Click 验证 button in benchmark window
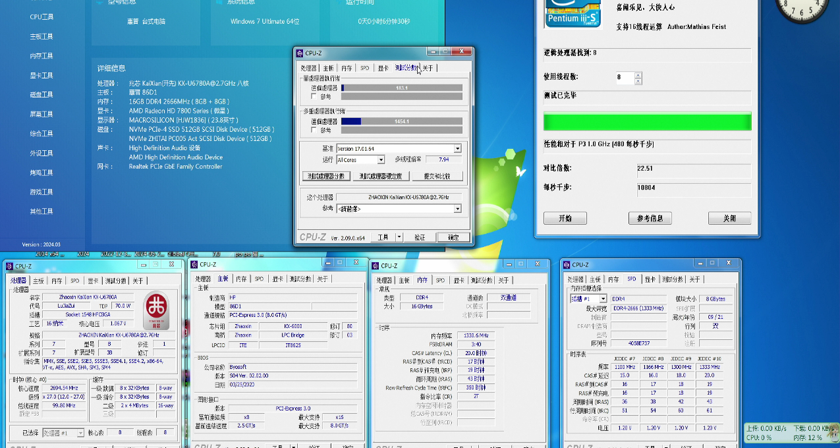The width and height of the screenshot is (840, 448). [420, 237]
